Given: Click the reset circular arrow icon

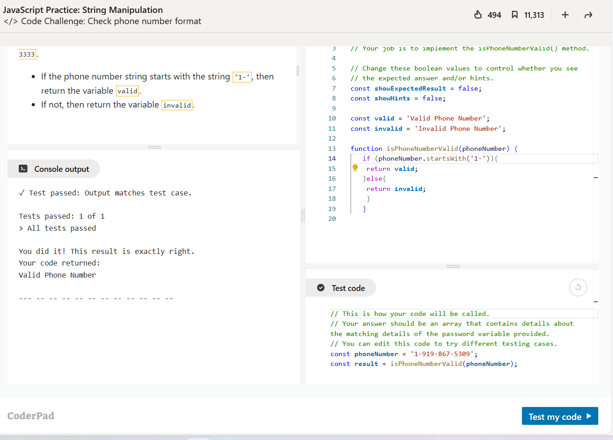Looking at the screenshot, I should coord(578,287).
